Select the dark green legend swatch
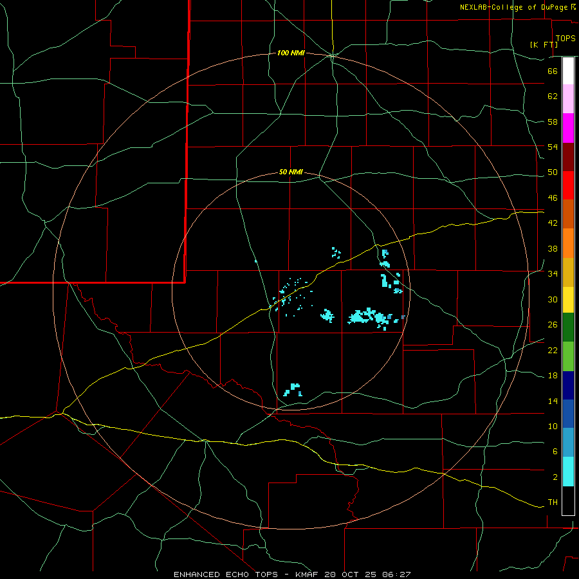This screenshot has height=579, width=579. (x=568, y=327)
